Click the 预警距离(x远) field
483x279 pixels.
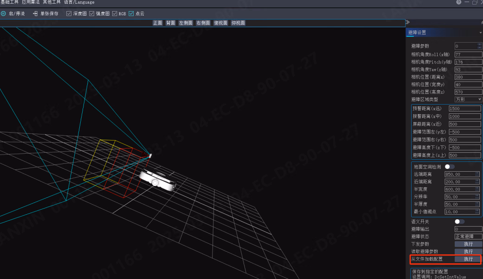(x=464, y=108)
